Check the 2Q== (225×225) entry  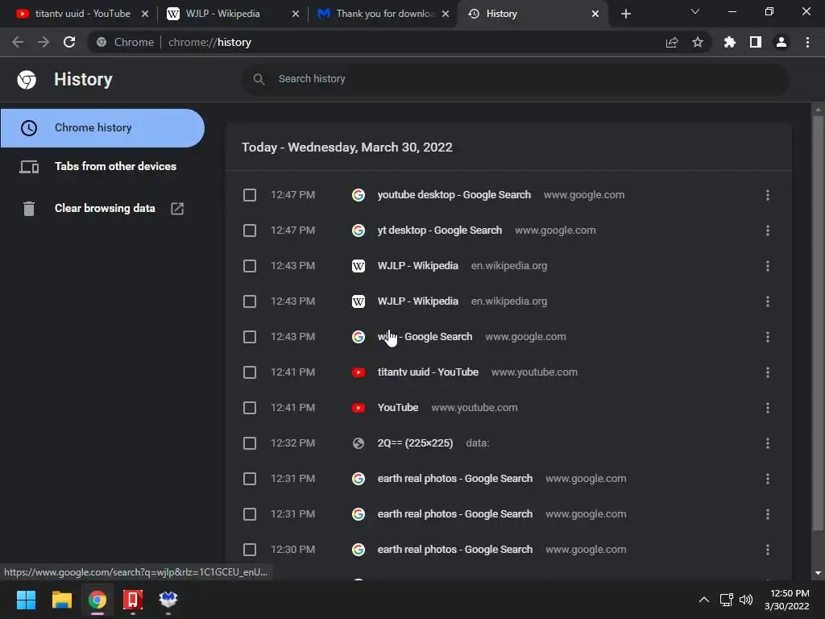pyautogui.click(x=250, y=443)
